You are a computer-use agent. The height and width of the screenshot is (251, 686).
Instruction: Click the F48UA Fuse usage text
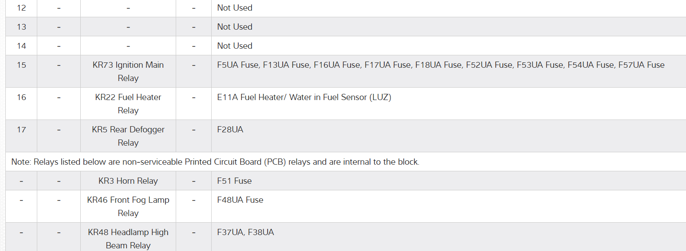coord(240,200)
